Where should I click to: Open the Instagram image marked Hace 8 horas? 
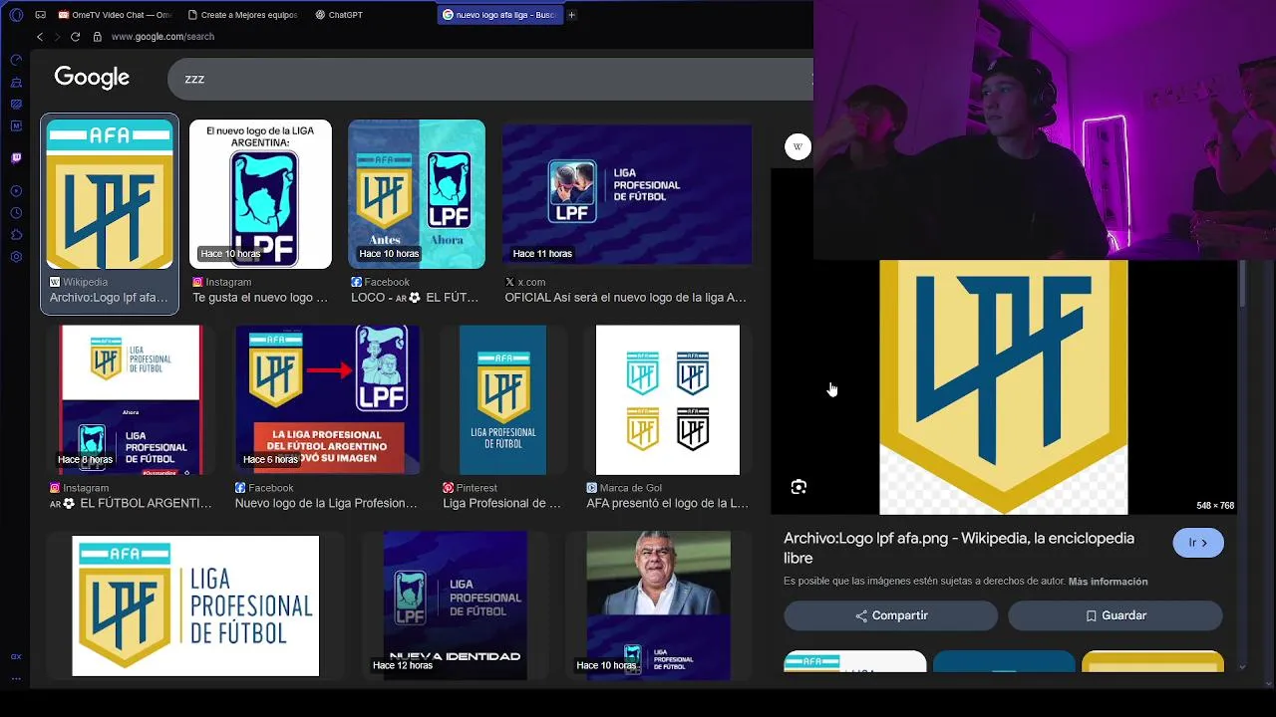[x=131, y=400]
